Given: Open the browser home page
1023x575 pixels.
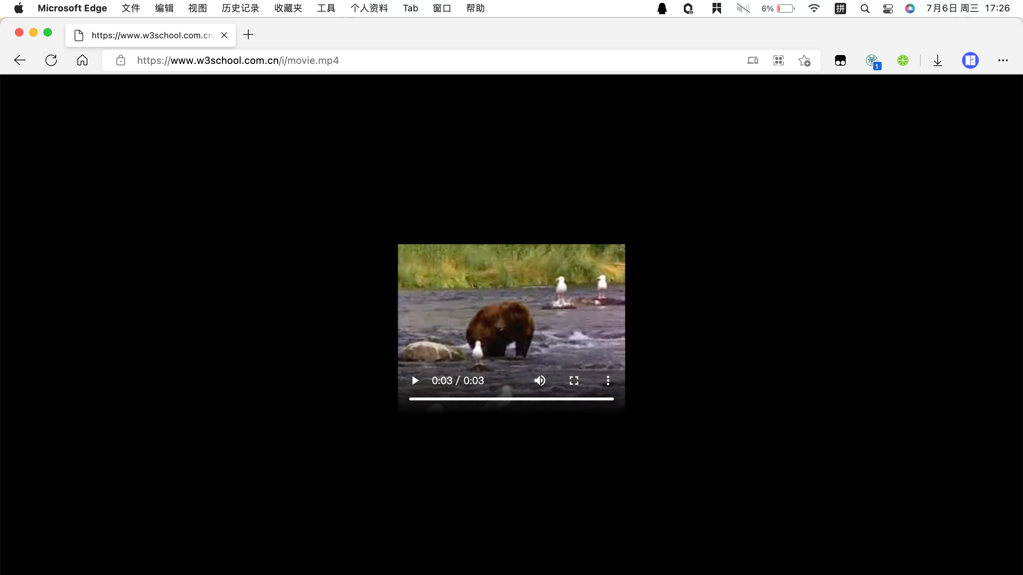Looking at the screenshot, I should coord(82,60).
